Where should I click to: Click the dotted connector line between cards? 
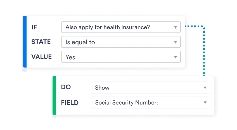(x=204, y=50)
